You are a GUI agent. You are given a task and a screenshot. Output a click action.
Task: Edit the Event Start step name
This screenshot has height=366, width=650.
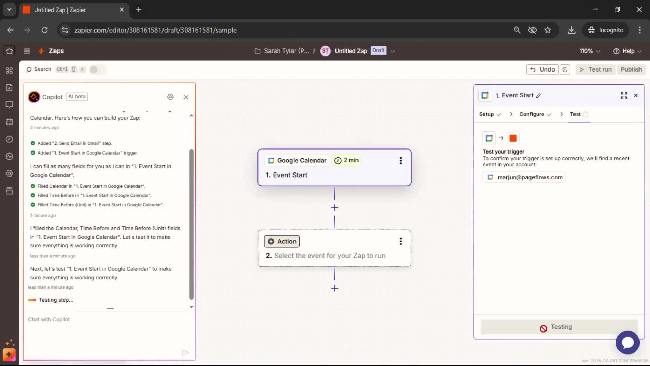click(539, 96)
